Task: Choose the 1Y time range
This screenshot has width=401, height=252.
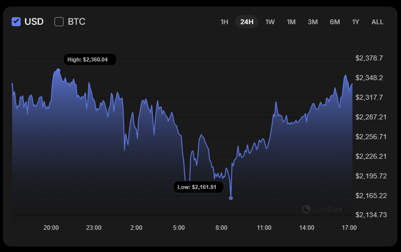Action: point(356,22)
